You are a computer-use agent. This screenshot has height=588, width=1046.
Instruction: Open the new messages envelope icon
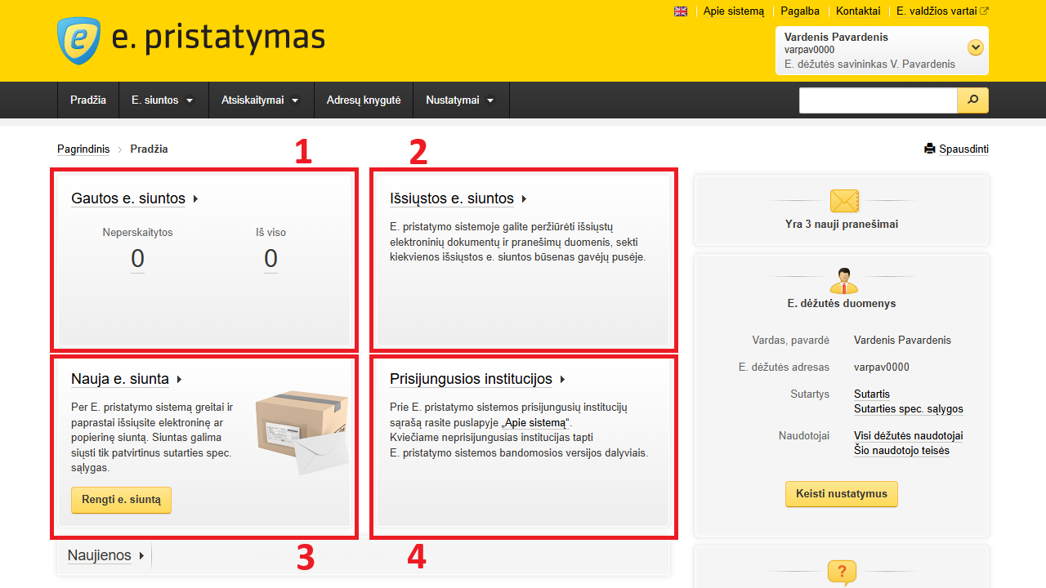[844, 201]
